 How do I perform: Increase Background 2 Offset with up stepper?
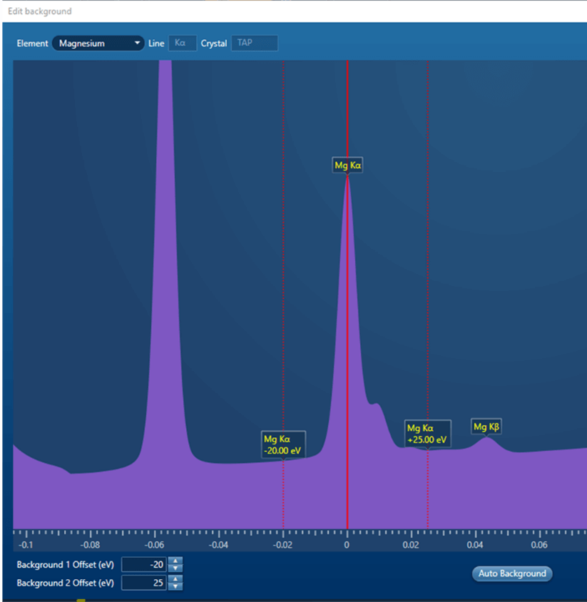(174, 579)
